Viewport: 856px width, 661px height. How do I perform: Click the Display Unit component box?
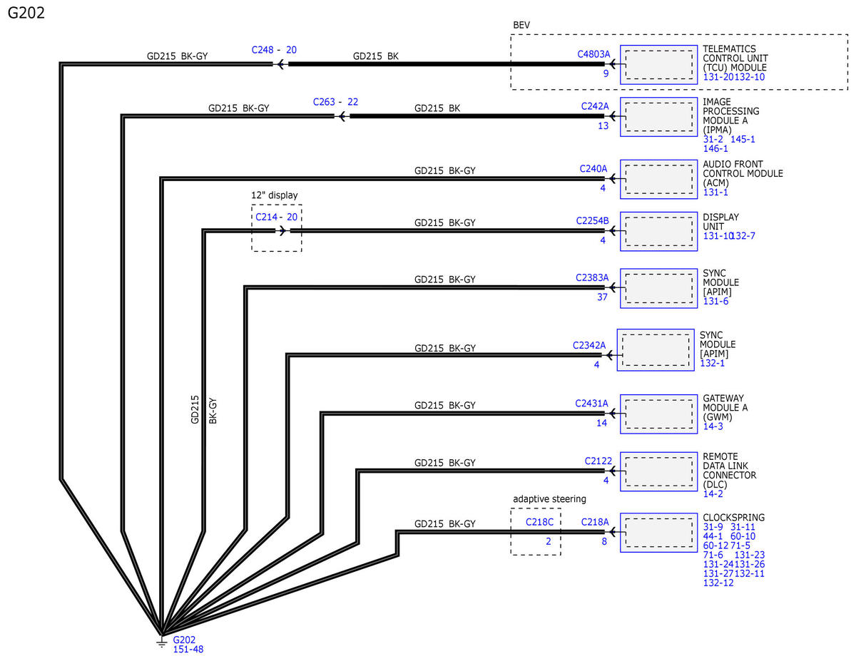click(658, 231)
